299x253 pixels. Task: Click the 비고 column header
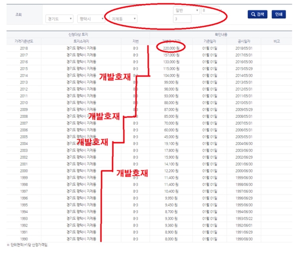click(x=277, y=41)
